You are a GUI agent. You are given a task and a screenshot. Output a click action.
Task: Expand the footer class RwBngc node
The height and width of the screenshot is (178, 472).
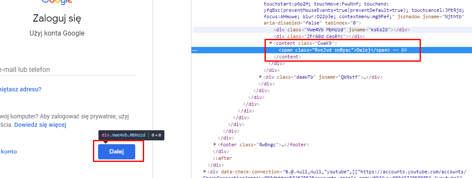[215, 145]
